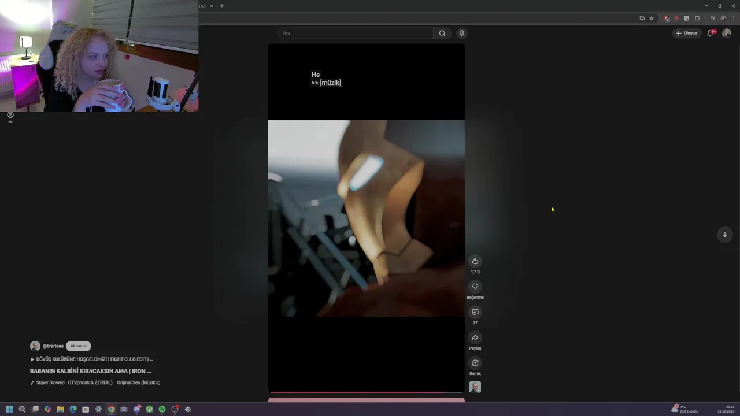Pause the Short by clicking the video
The height and width of the screenshot is (416, 740).
coord(366,218)
